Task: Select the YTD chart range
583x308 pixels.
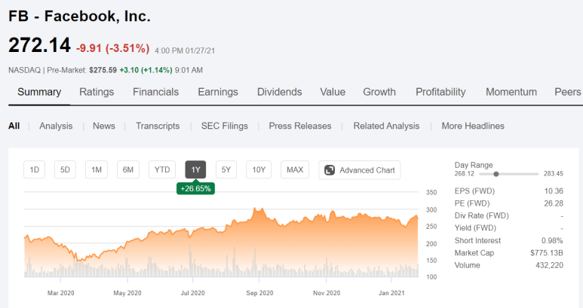Action: (x=162, y=169)
